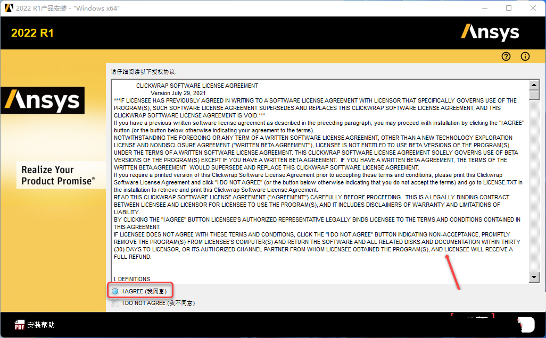Click the Ansys logo on the left panel
The height and width of the screenshot is (338, 546).
click(x=43, y=100)
